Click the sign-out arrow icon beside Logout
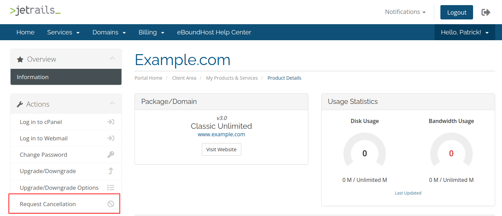Viewport: 502px width, 216px height. pos(486,12)
